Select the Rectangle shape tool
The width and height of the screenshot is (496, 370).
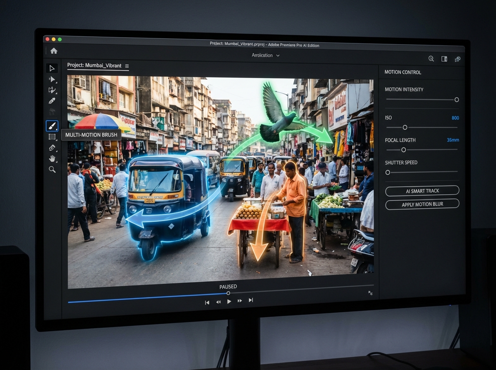click(52, 137)
